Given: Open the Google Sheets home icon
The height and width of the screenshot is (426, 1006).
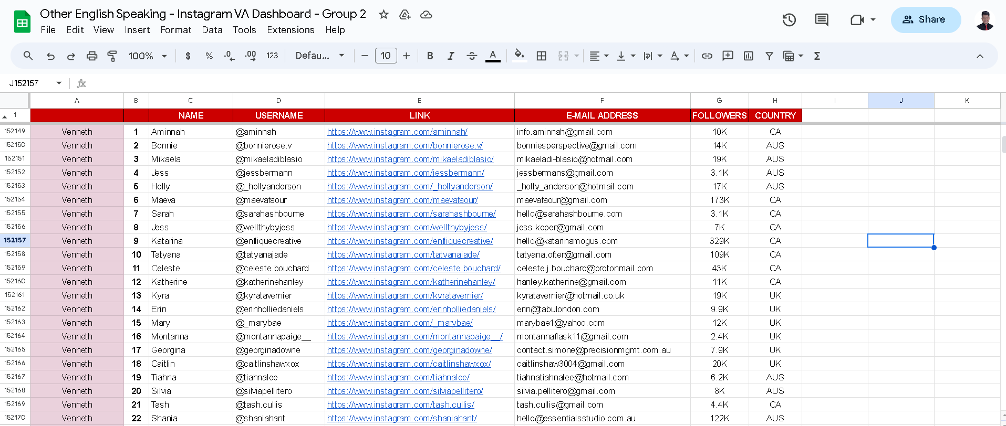Looking at the screenshot, I should point(22,22).
